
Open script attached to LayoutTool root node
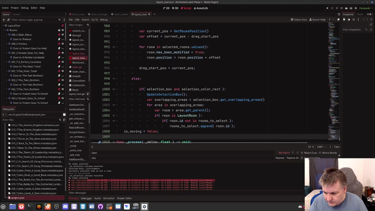(62, 25)
